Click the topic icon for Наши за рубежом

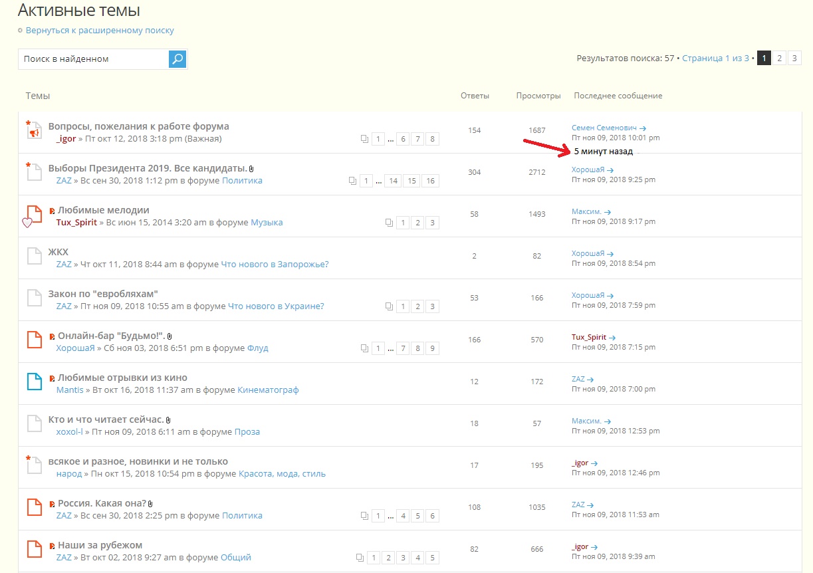pos(33,550)
